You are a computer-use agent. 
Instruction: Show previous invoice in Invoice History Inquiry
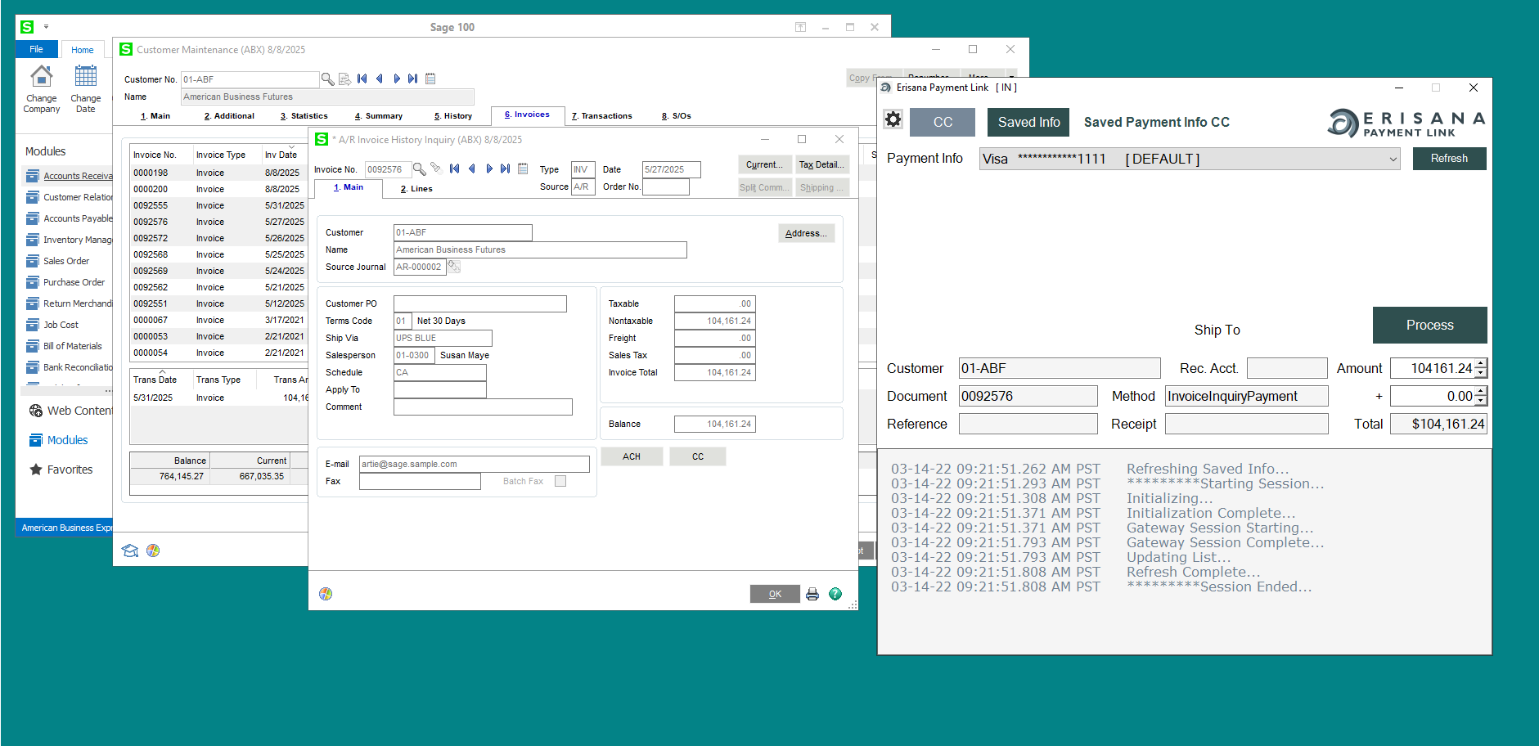pos(471,169)
